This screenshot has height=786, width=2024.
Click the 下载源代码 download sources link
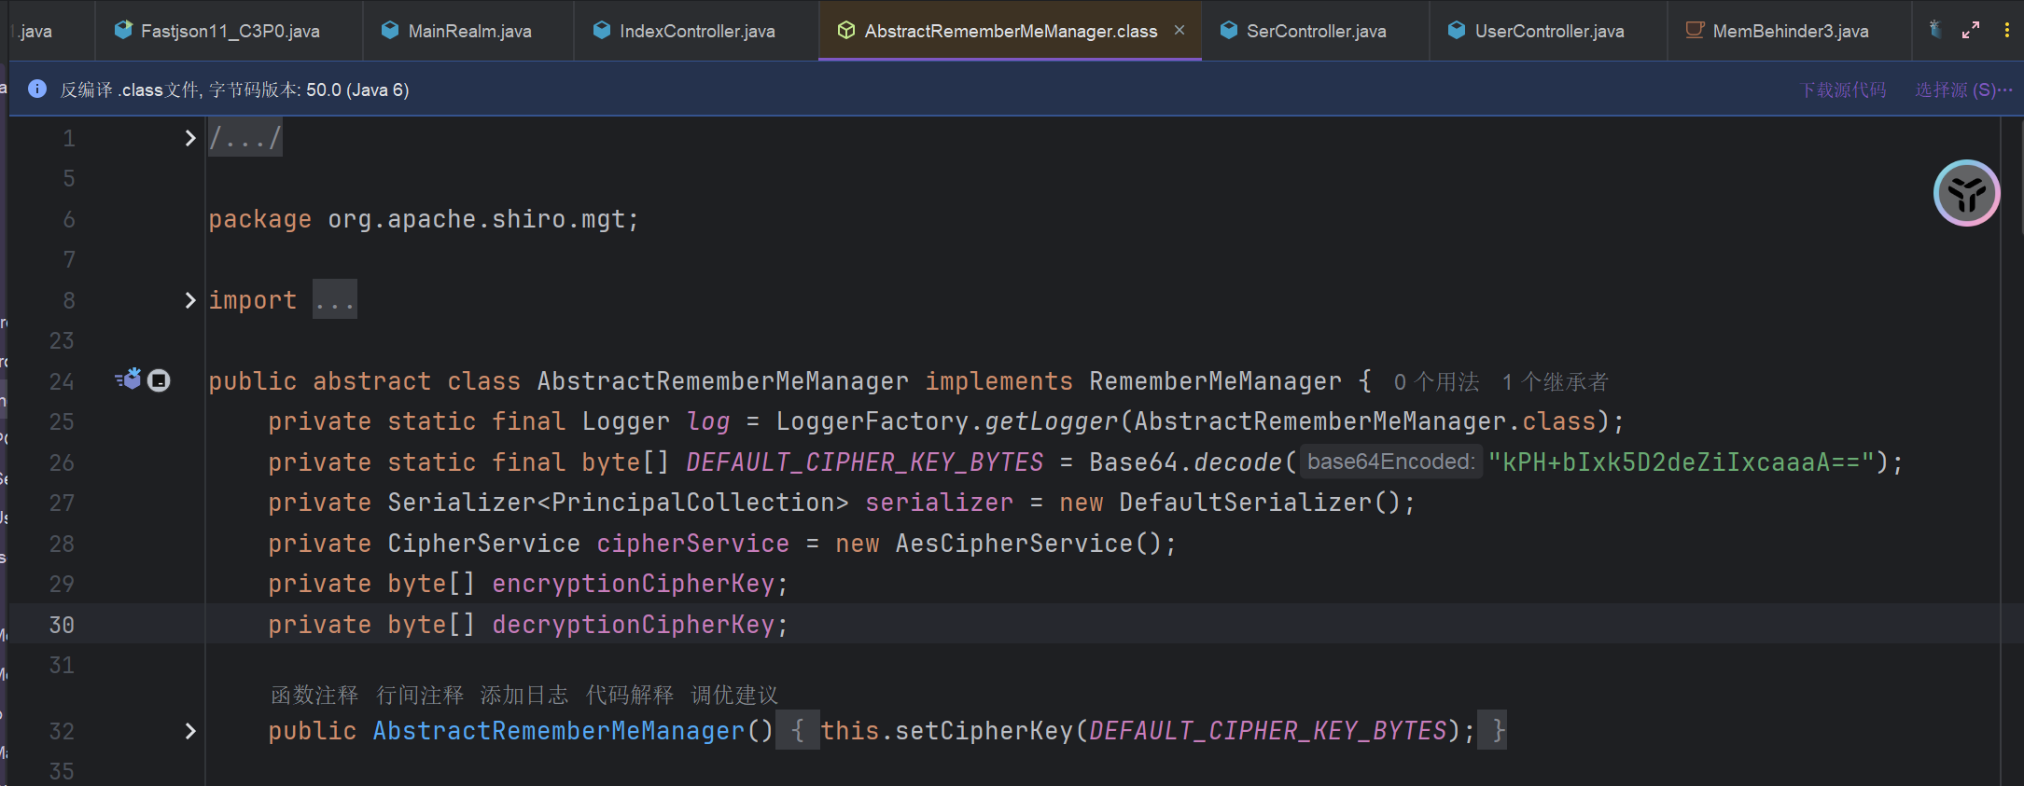[x=1843, y=90]
